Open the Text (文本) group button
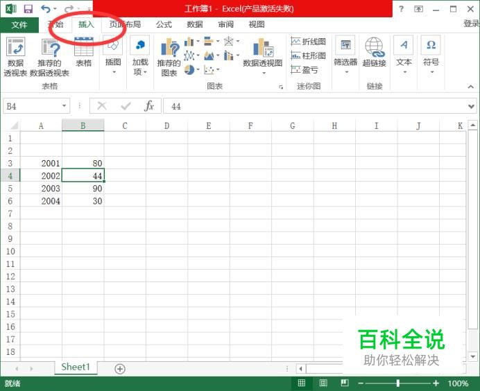The height and width of the screenshot is (391, 480). point(404,55)
